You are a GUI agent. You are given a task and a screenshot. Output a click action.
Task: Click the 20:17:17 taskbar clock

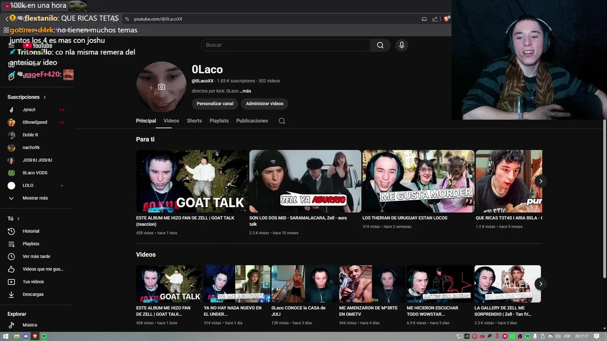(581, 336)
